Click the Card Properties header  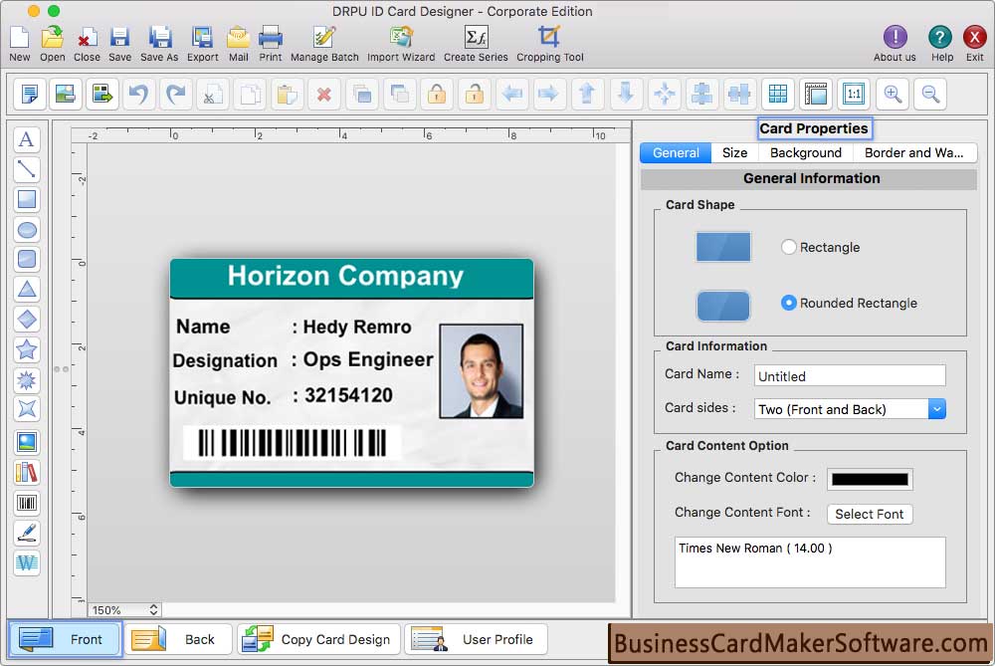coord(814,128)
